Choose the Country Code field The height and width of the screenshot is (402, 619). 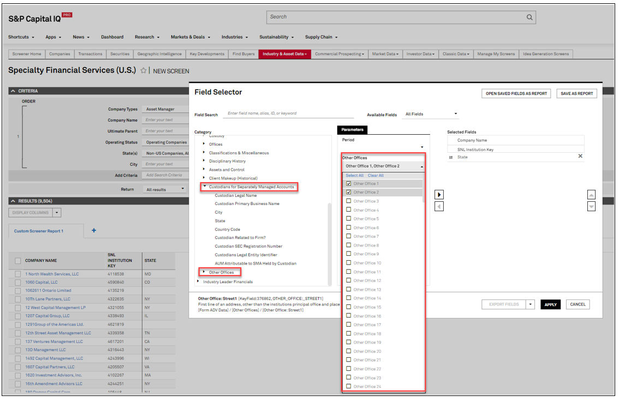point(228,229)
